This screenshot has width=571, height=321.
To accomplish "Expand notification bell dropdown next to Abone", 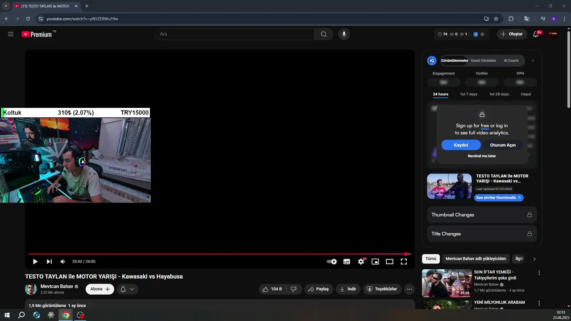I will [x=127, y=289].
